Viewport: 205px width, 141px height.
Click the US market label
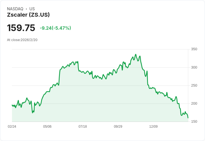[x=32, y=9]
